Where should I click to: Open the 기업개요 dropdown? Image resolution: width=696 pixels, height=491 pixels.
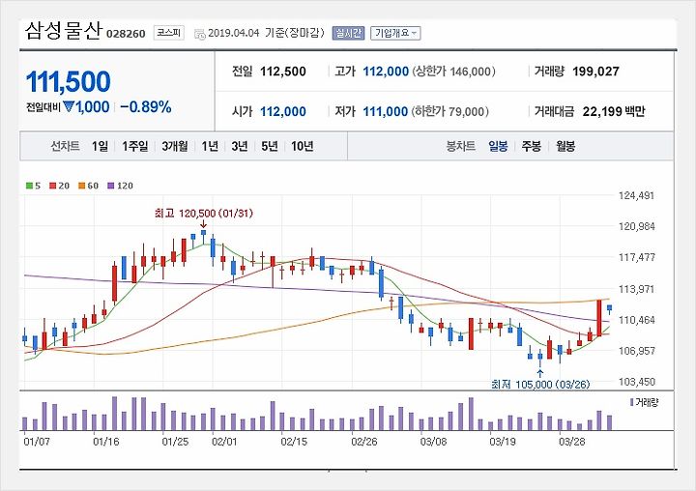(395, 33)
